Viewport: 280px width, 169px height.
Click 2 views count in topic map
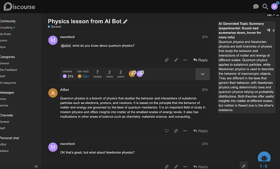tap(109, 74)
